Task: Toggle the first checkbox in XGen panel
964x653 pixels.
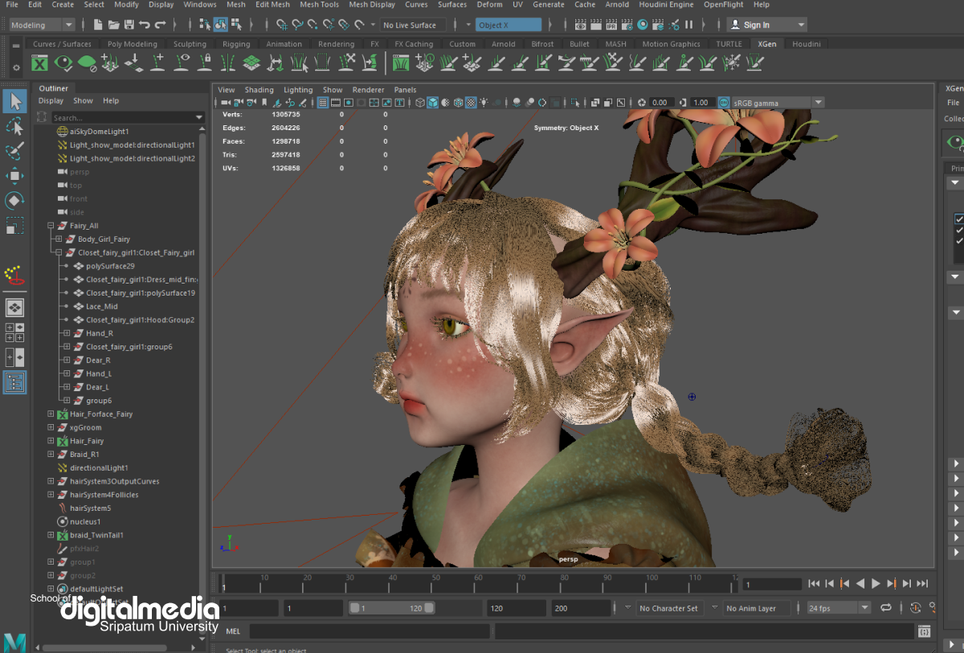Action: [x=959, y=218]
